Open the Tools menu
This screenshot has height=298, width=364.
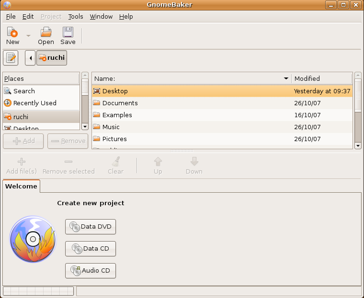tap(76, 16)
